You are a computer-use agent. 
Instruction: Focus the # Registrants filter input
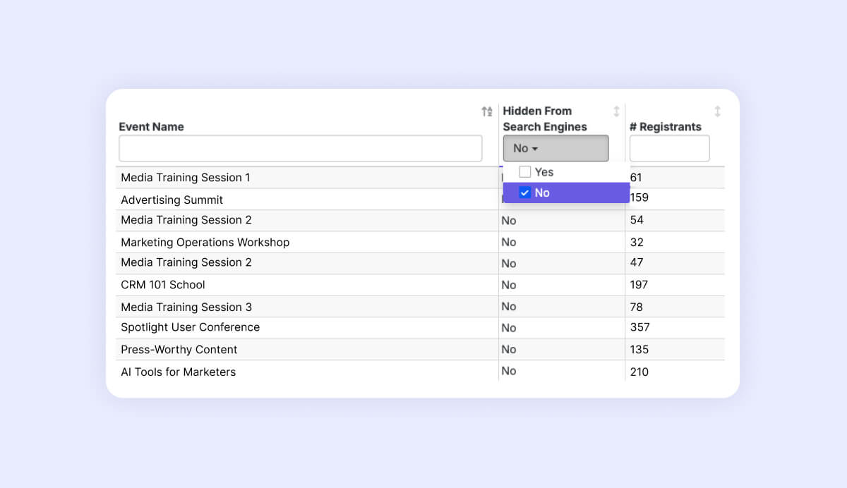[x=669, y=148]
